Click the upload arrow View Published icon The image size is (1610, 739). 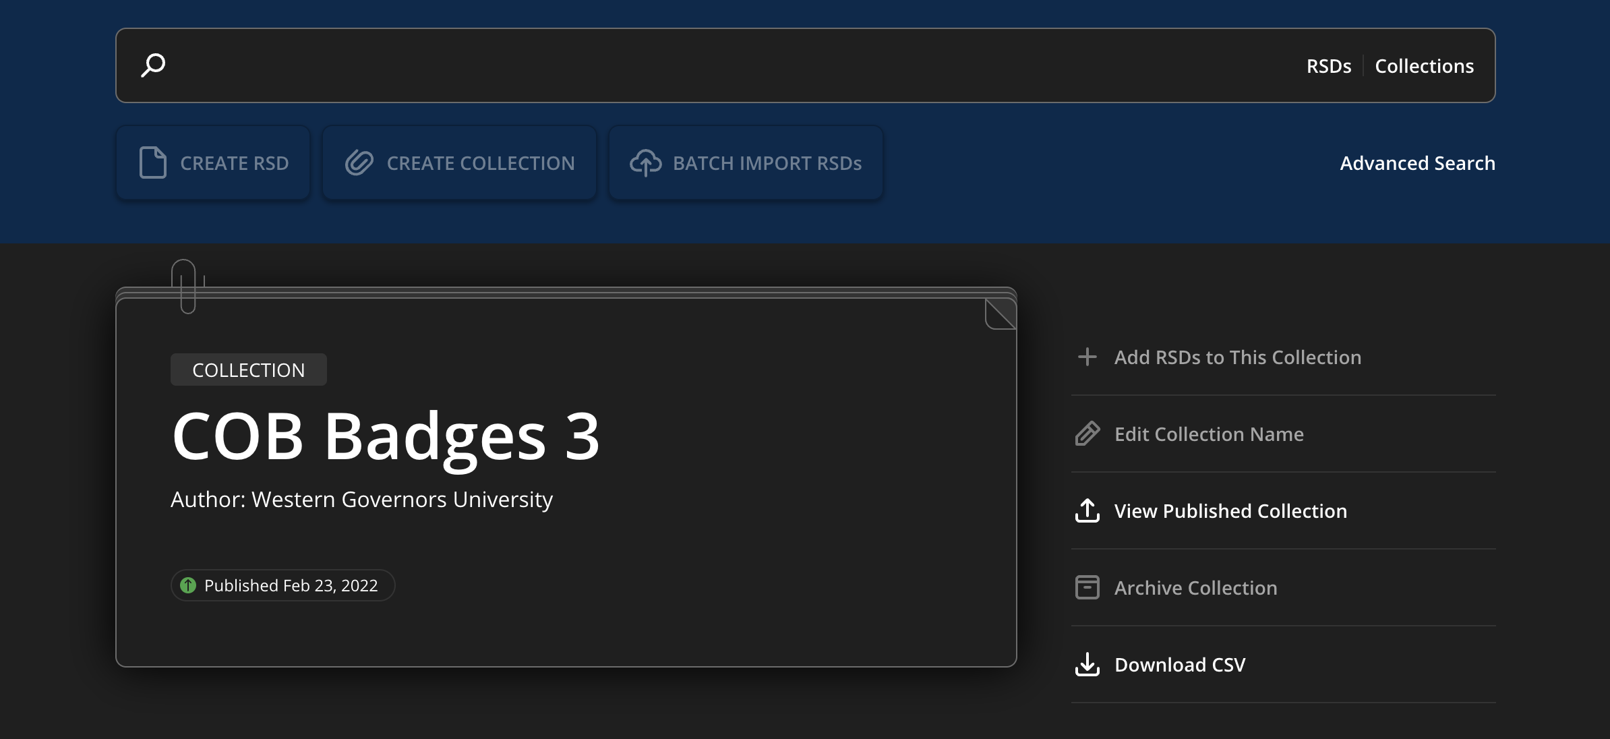tap(1087, 510)
